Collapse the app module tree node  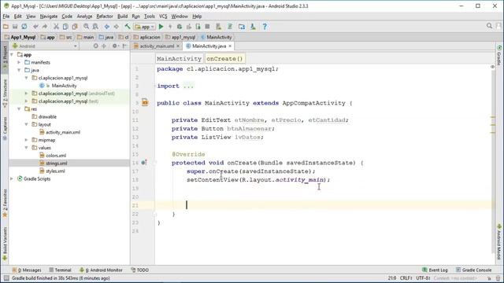tap(12, 54)
